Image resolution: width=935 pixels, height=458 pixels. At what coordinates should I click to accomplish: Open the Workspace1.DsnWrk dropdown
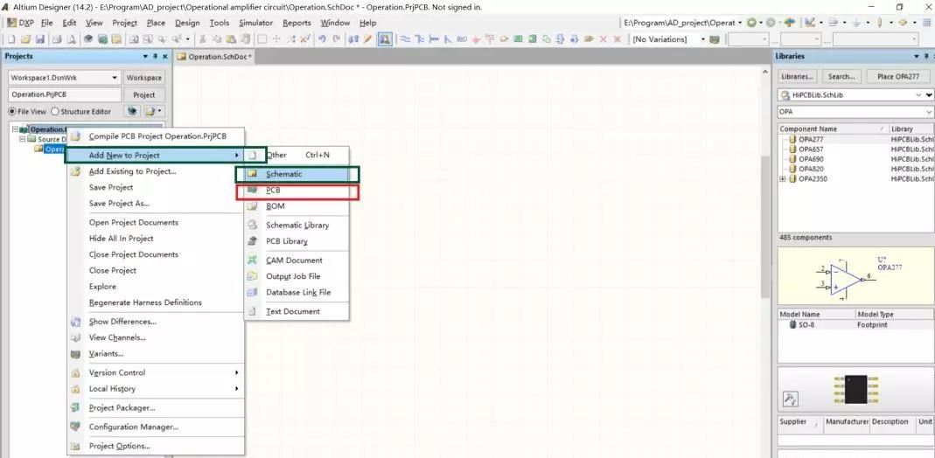click(115, 77)
